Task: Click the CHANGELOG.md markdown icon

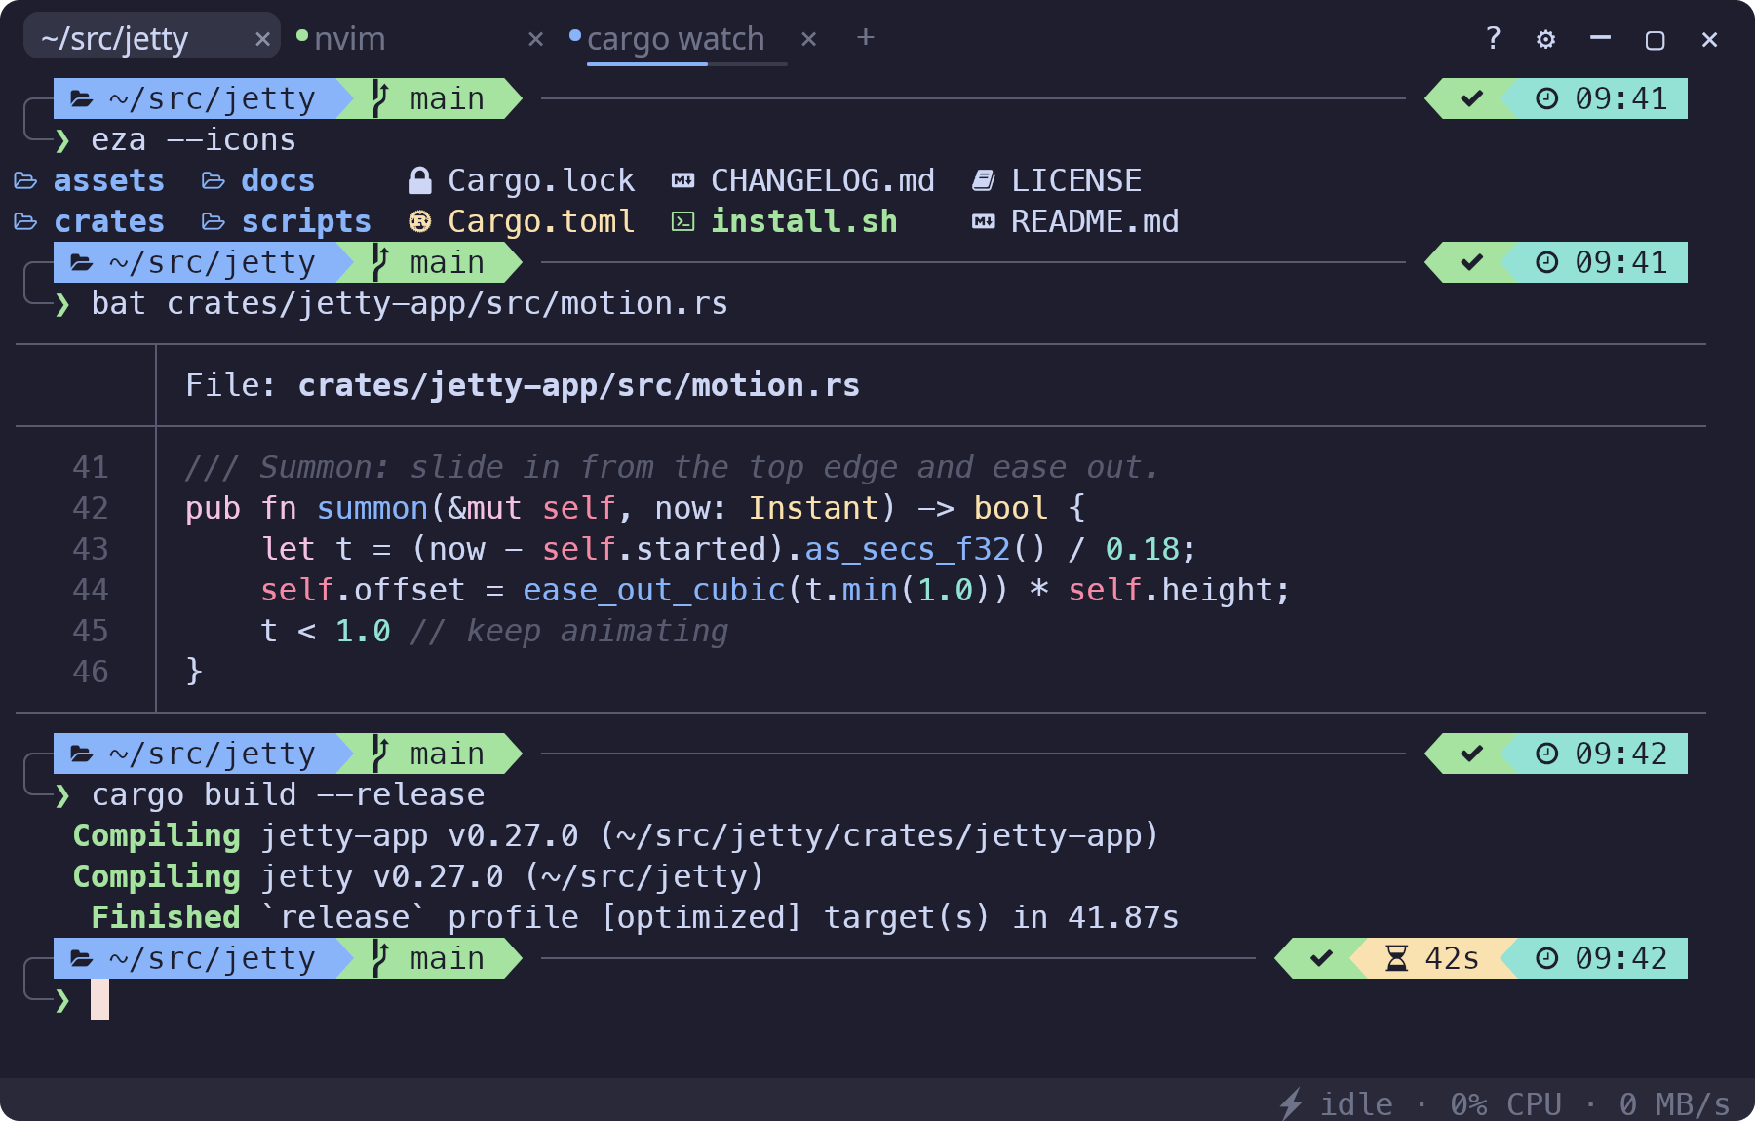Action: pyautogui.click(x=683, y=180)
